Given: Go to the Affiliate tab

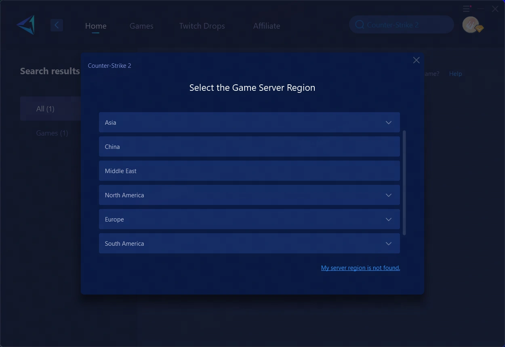Looking at the screenshot, I should point(266,26).
